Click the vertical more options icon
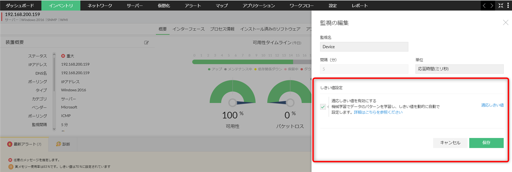512x172 pixels. (x=508, y=5)
